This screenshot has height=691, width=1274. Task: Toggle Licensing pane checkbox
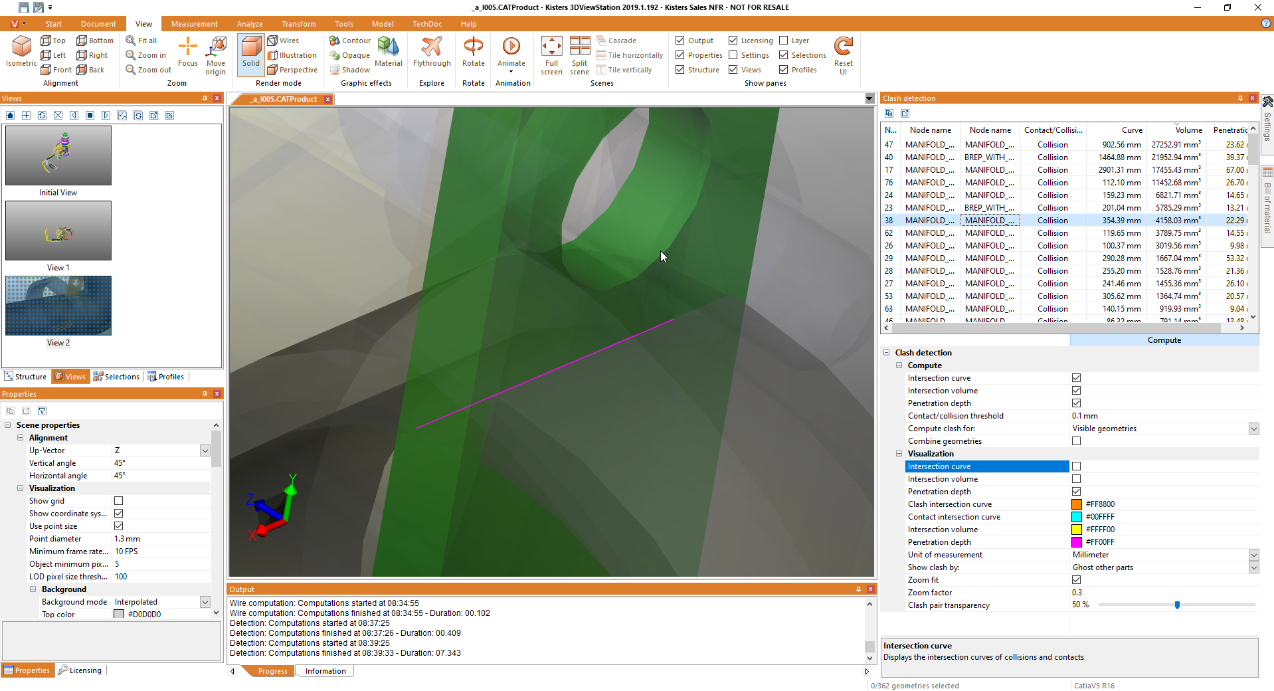[x=733, y=41]
